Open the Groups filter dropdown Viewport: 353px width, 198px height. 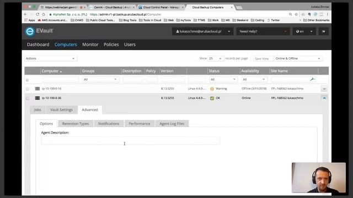tap(100, 79)
